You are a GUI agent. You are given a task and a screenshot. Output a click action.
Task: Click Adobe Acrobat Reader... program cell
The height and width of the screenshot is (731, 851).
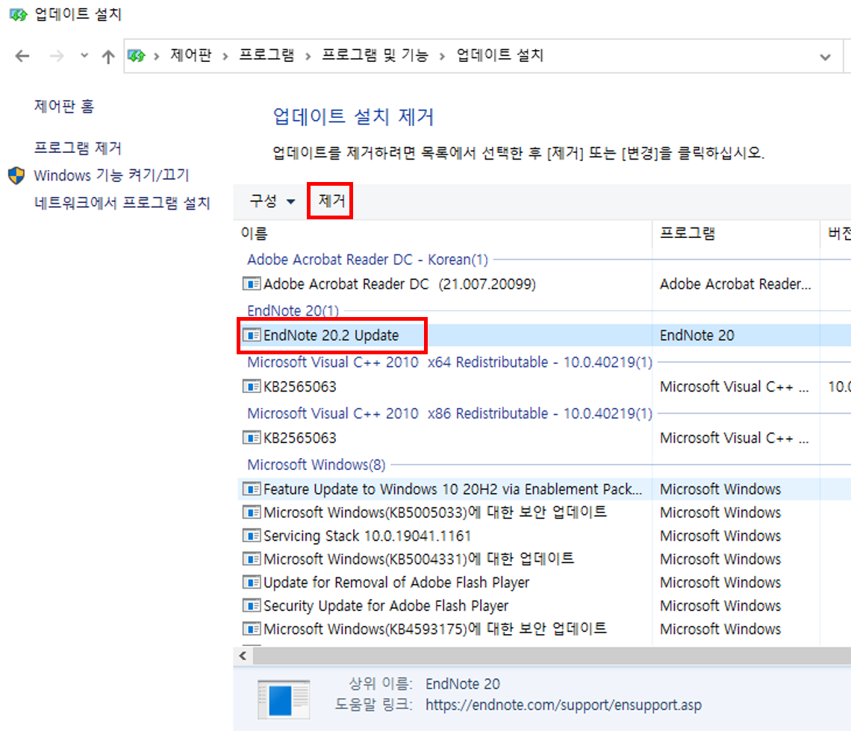735,283
